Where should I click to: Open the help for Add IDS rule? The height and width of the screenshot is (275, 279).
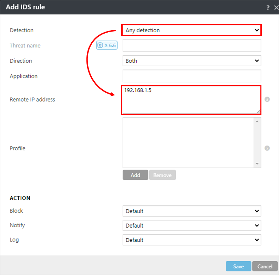pyautogui.click(x=268, y=7)
